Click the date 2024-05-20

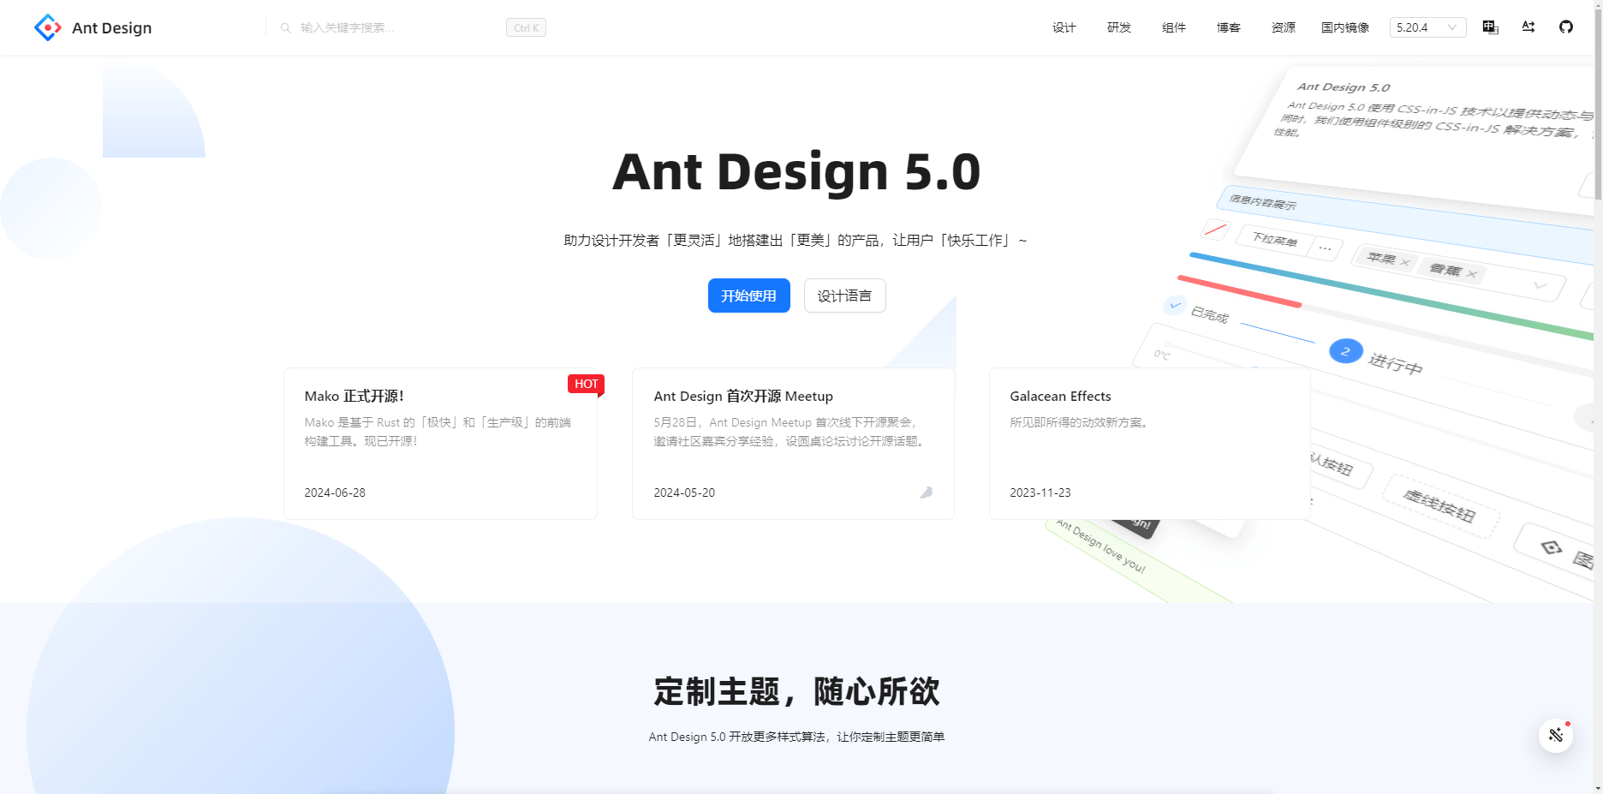684,493
